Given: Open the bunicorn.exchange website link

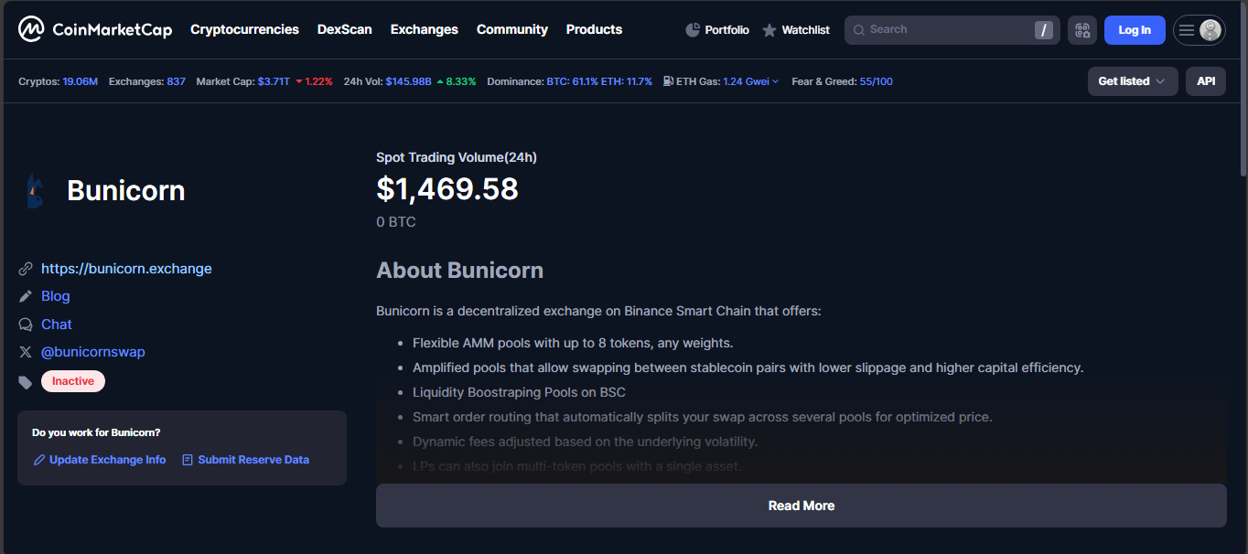Looking at the screenshot, I should point(126,269).
